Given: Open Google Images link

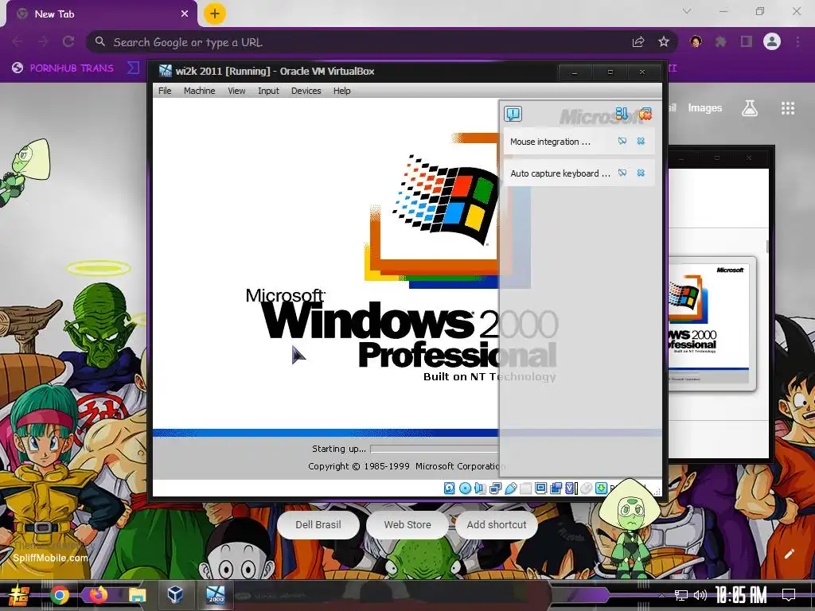Looking at the screenshot, I should pos(705,107).
